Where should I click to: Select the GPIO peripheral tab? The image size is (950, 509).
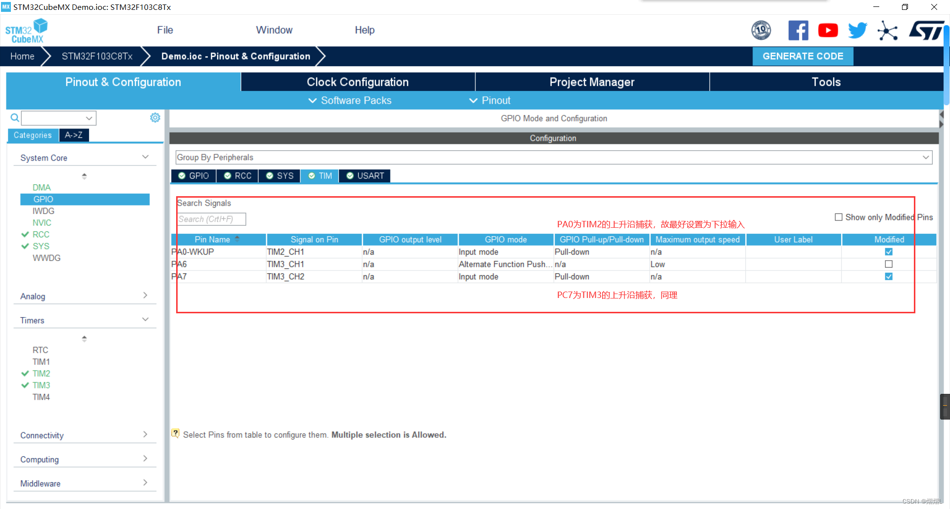[x=193, y=176]
